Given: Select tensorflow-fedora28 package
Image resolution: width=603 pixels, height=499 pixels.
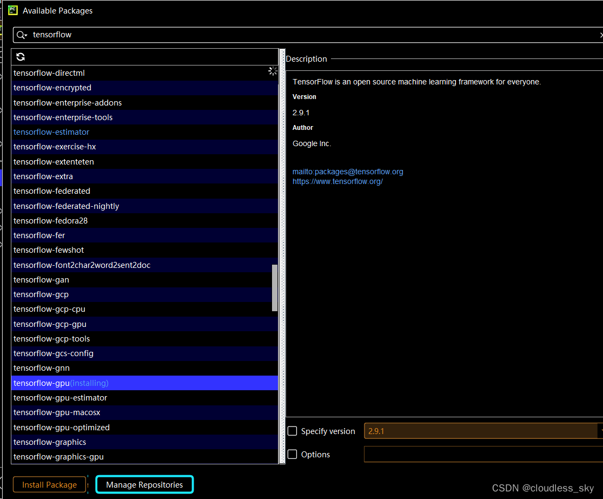Looking at the screenshot, I should (x=144, y=220).
